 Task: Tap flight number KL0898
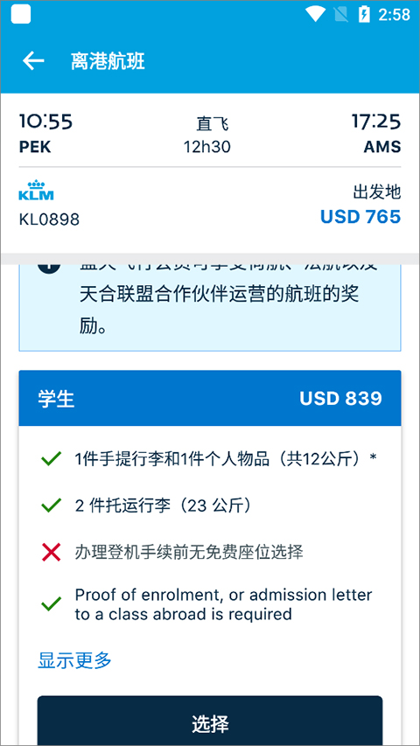click(49, 220)
